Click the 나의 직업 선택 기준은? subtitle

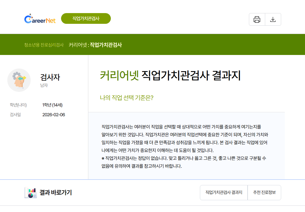(x=127, y=98)
